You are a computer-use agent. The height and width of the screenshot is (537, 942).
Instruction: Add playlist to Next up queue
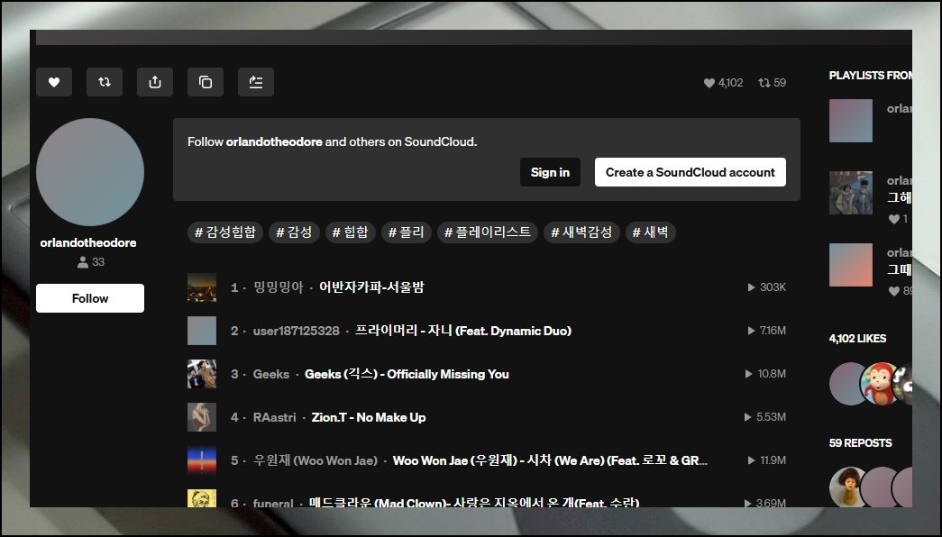[256, 82]
